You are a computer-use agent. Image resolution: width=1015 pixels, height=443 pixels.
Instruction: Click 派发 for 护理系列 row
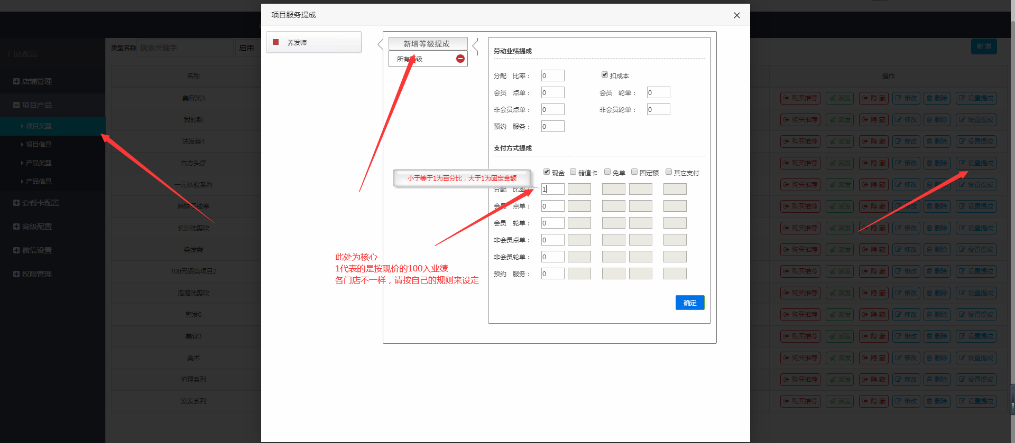pyautogui.click(x=839, y=380)
